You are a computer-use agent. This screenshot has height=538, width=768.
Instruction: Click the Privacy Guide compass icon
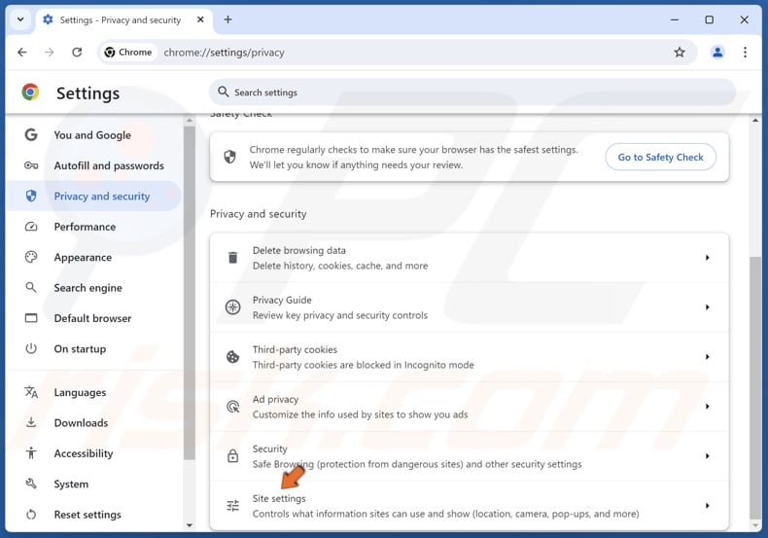[232, 307]
